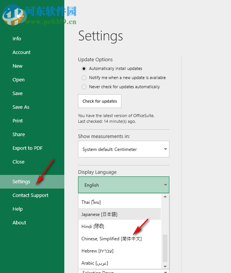The height and width of the screenshot is (273, 231).
Task: Choose Save As option
Action: (21, 107)
